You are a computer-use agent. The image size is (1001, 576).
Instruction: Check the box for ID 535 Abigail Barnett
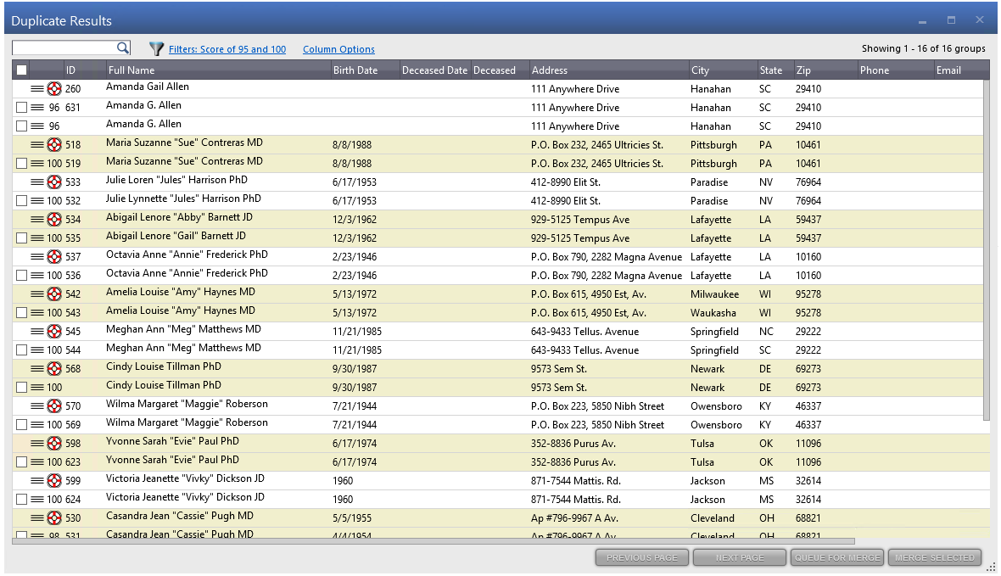22,238
